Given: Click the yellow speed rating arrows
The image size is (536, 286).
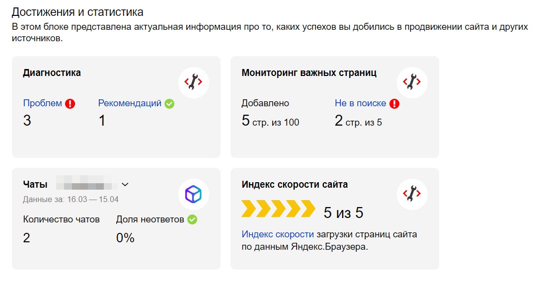Looking at the screenshot, I should click(x=278, y=209).
